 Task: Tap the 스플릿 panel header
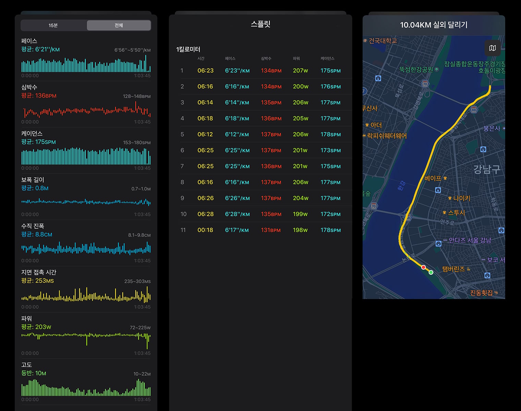pos(260,24)
